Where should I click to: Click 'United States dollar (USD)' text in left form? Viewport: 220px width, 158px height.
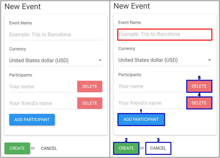(39, 61)
